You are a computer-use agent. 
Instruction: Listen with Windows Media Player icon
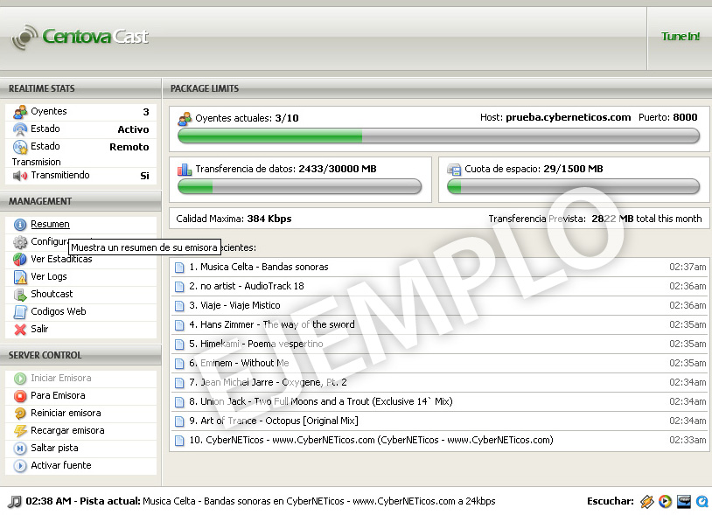pos(666,501)
